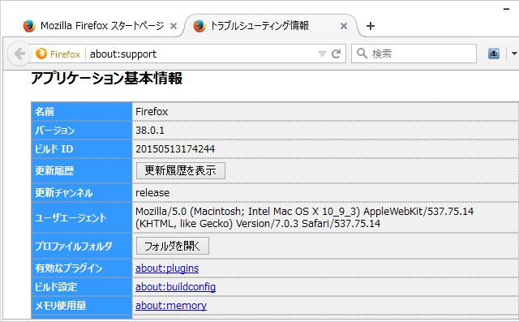Click the user agent string text
The image size is (519, 322).
(305, 217)
